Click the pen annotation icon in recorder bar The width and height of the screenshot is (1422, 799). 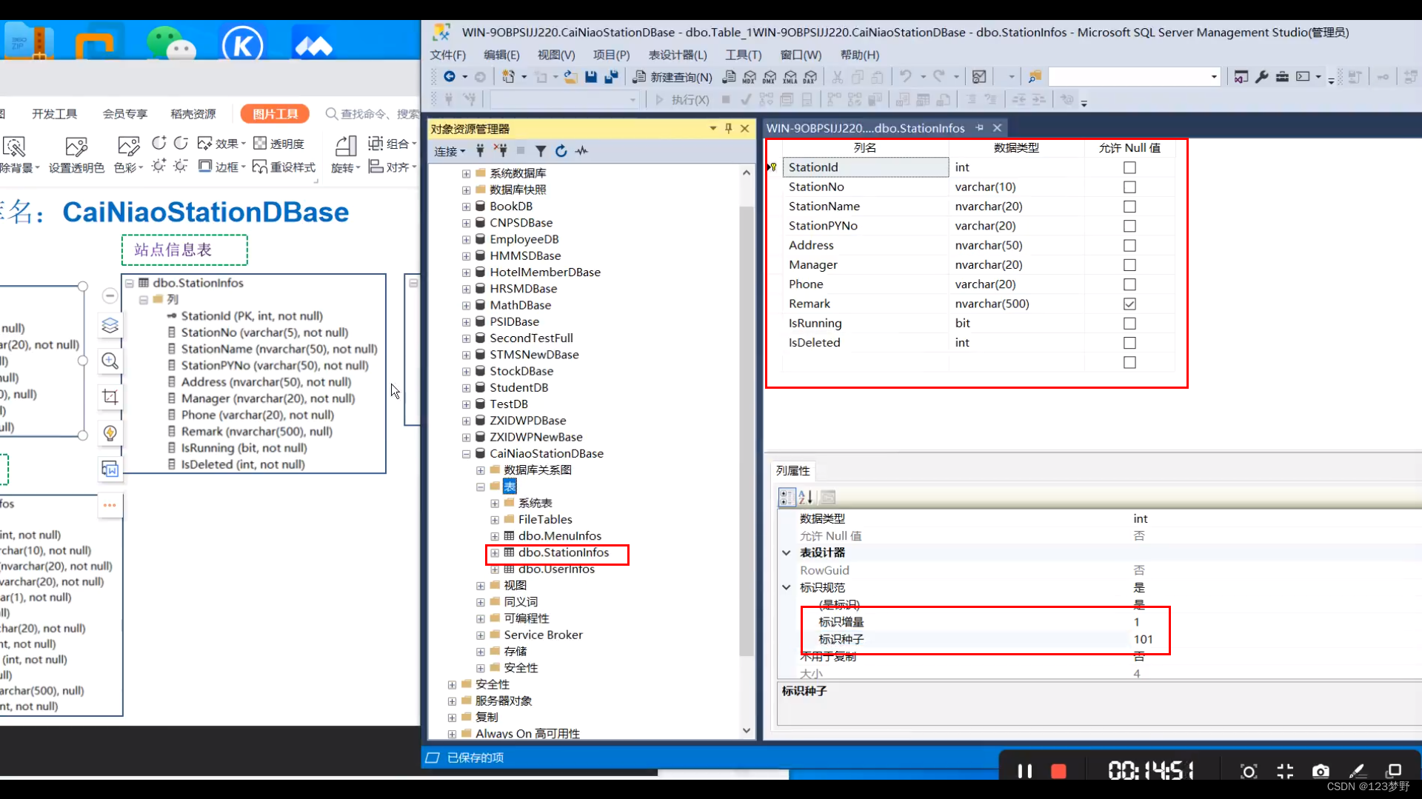1357,771
